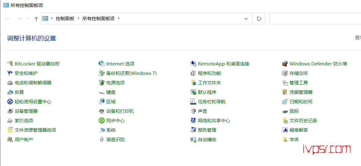361x166 pixels.
Task: Click the 管理工具 icon
Action: tap(285, 83)
